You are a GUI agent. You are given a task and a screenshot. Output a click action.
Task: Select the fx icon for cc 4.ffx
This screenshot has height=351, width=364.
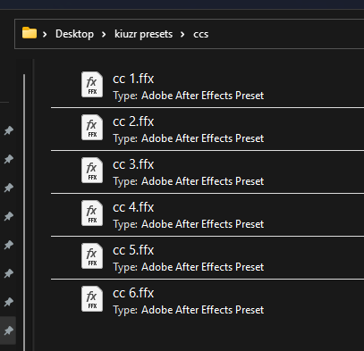point(92,213)
